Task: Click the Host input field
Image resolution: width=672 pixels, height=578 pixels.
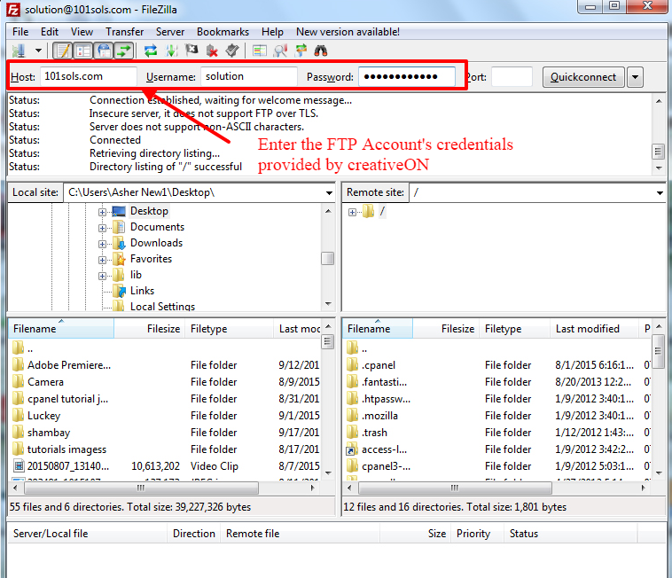Action: click(89, 77)
